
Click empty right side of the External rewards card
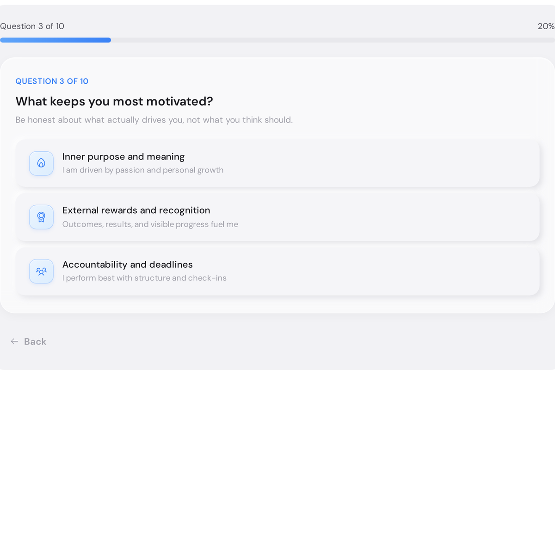416,217
